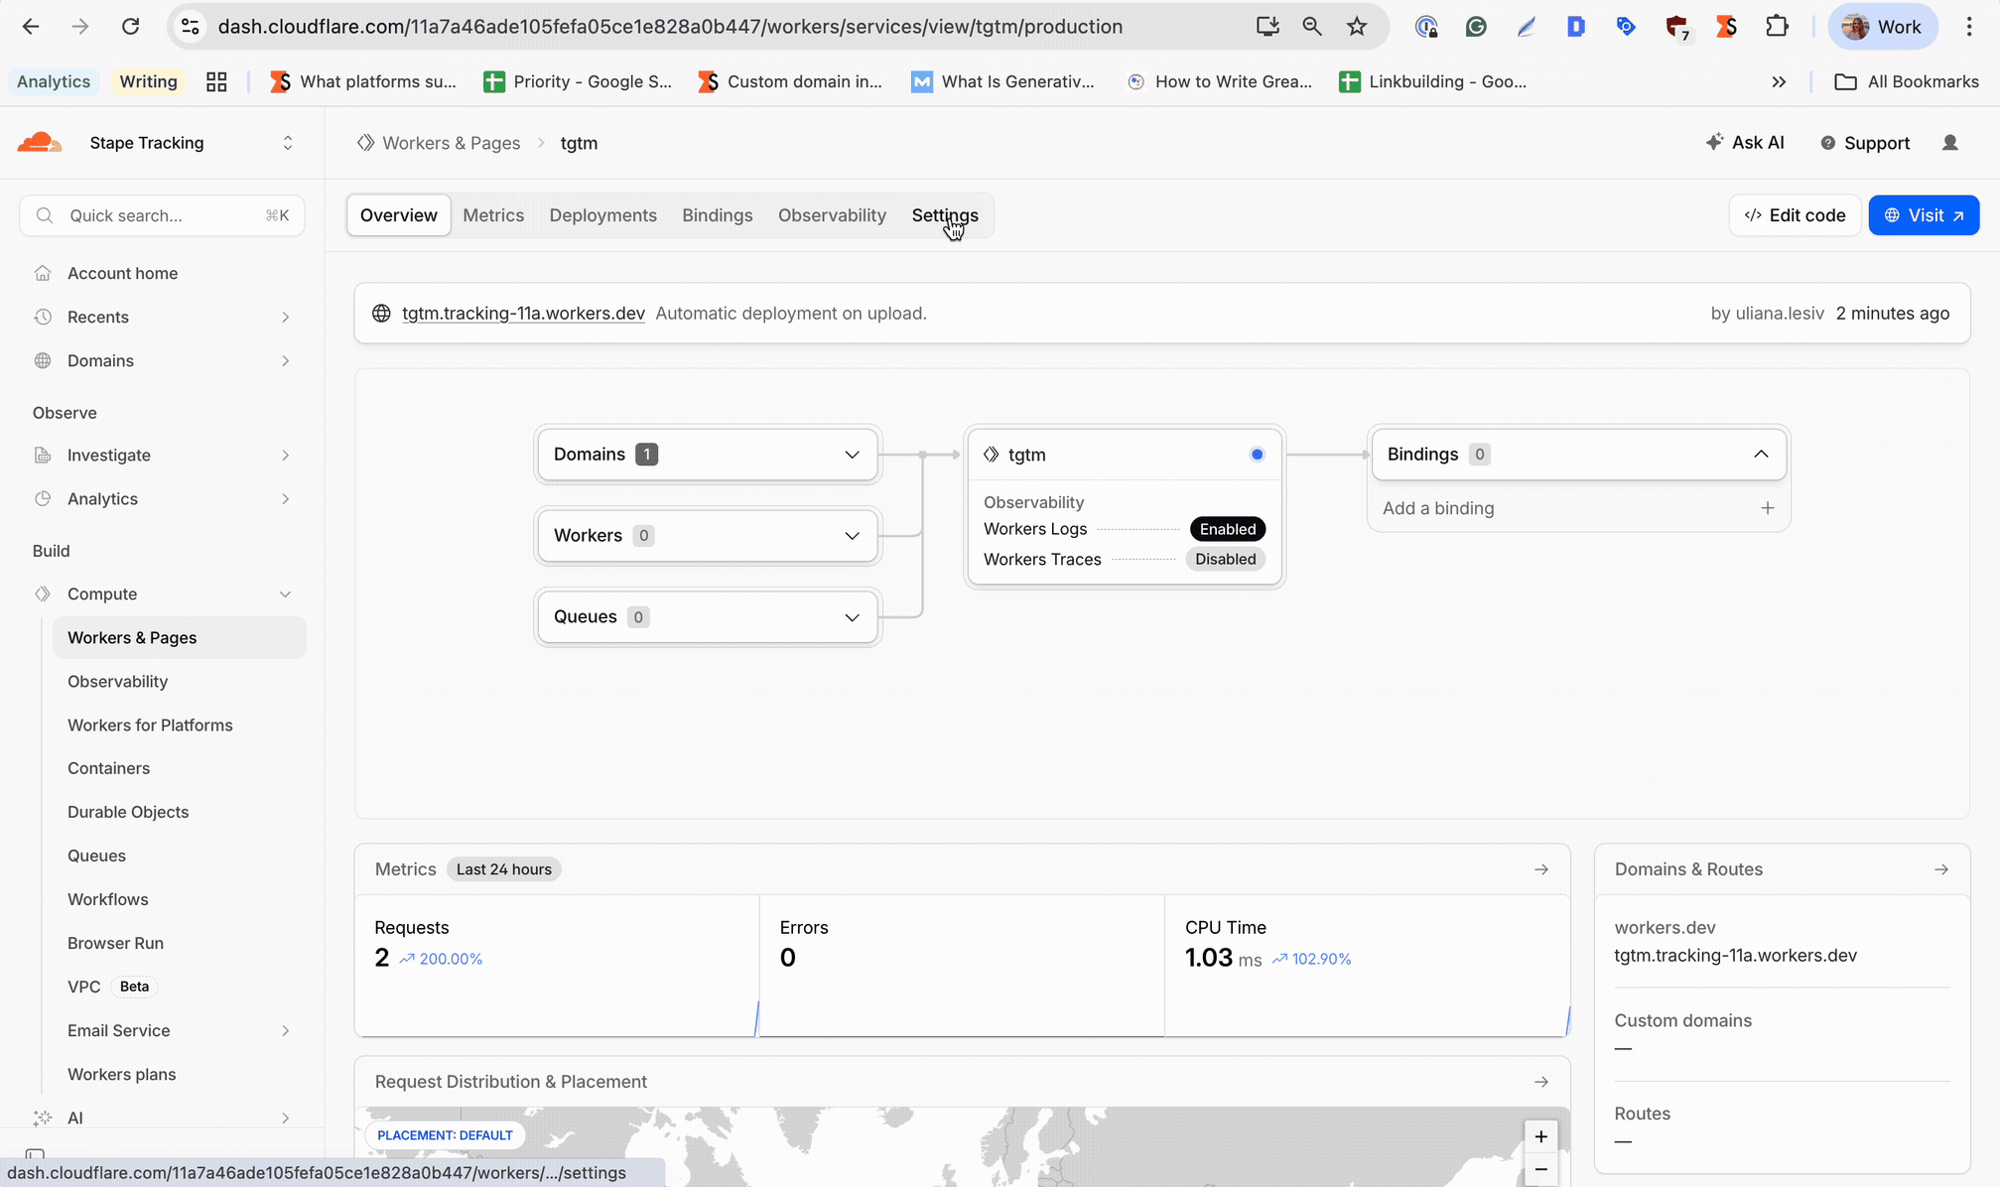Click the blue Visit button
The width and height of the screenshot is (2000, 1187).
pyautogui.click(x=1924, y=215)
